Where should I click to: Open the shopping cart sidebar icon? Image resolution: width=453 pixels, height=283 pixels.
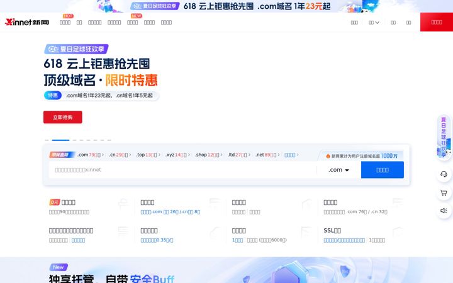tap(444, 192)
